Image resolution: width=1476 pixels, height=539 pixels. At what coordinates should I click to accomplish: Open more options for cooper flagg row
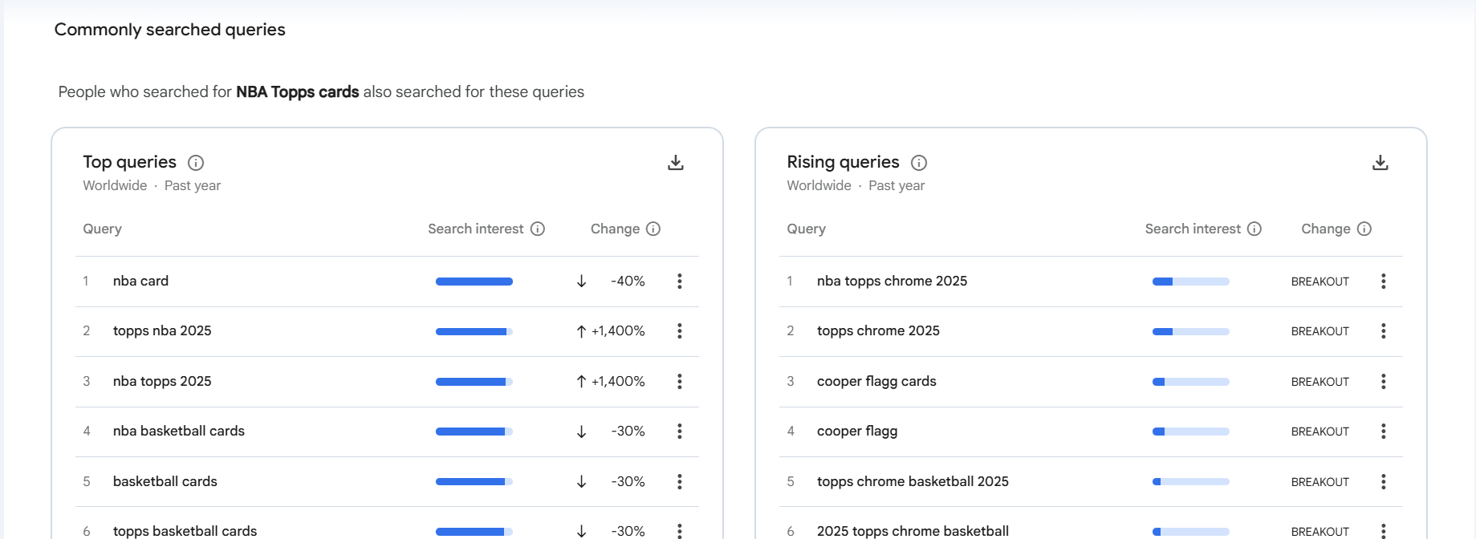(x=1384, y=431)
